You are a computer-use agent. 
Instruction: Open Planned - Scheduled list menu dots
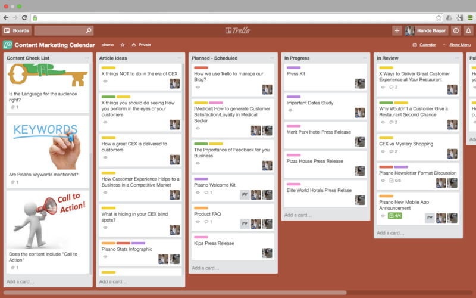click(272, 58)
